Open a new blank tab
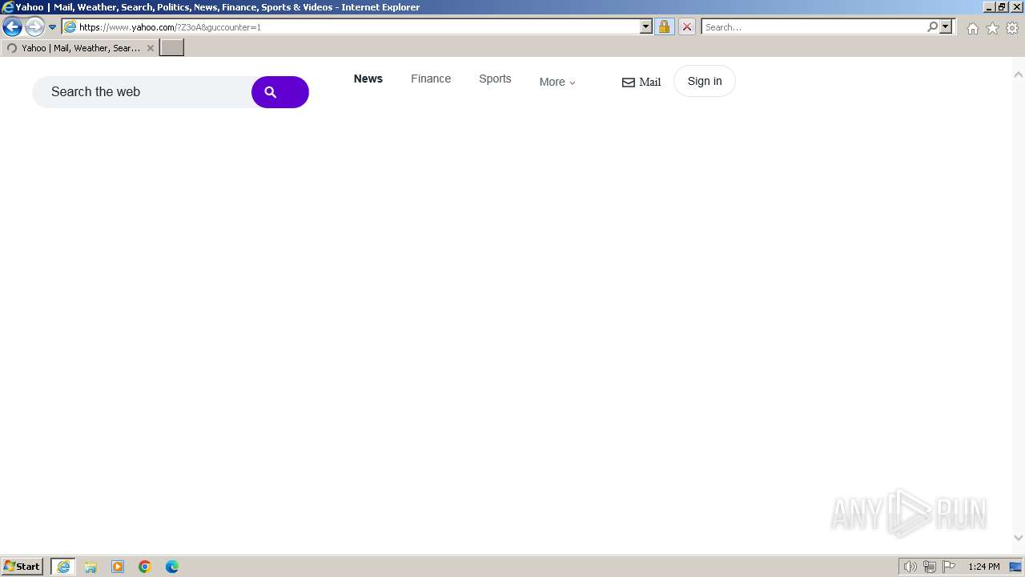This screenshot has height=577, width=1025. click(172, 48)
